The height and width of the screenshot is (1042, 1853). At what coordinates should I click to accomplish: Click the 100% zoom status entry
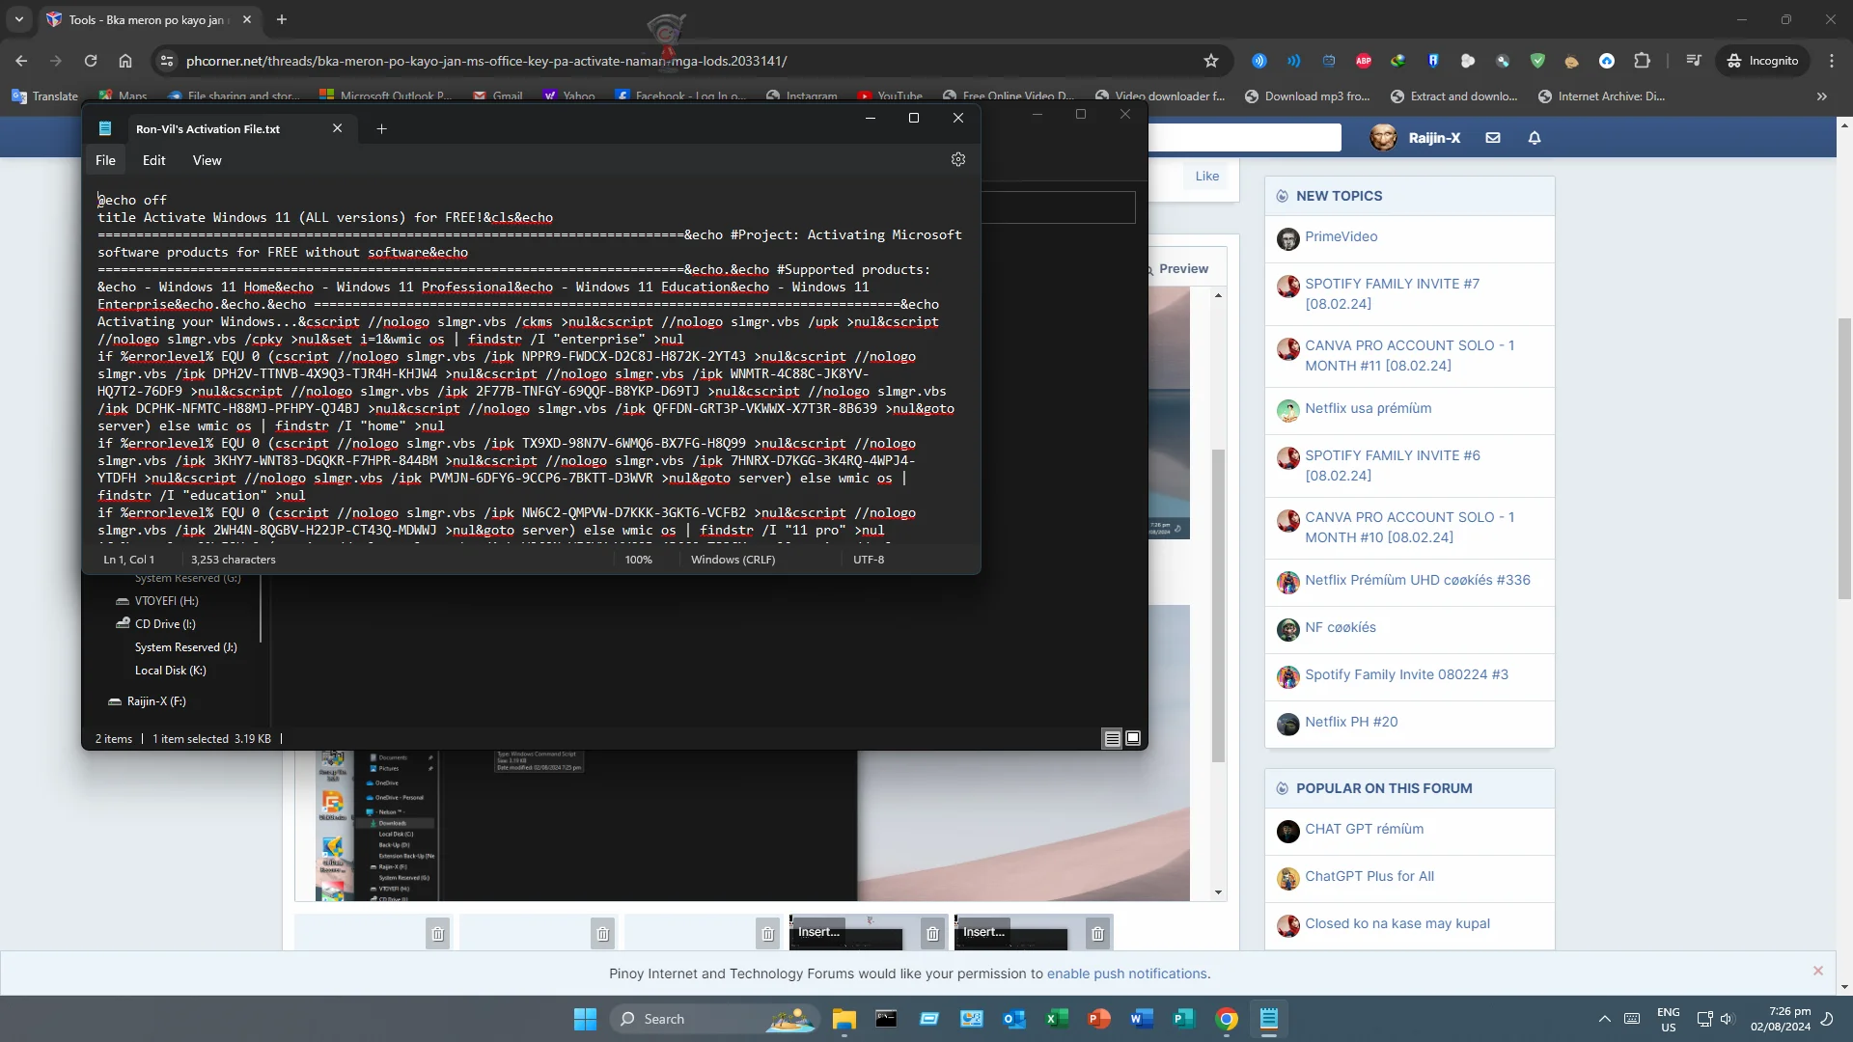click(x=638, y=560)
